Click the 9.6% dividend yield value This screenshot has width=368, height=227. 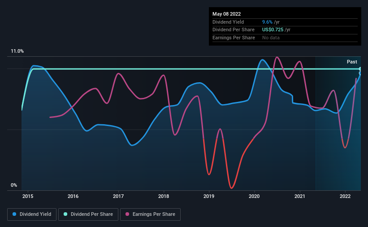[267, 22]
